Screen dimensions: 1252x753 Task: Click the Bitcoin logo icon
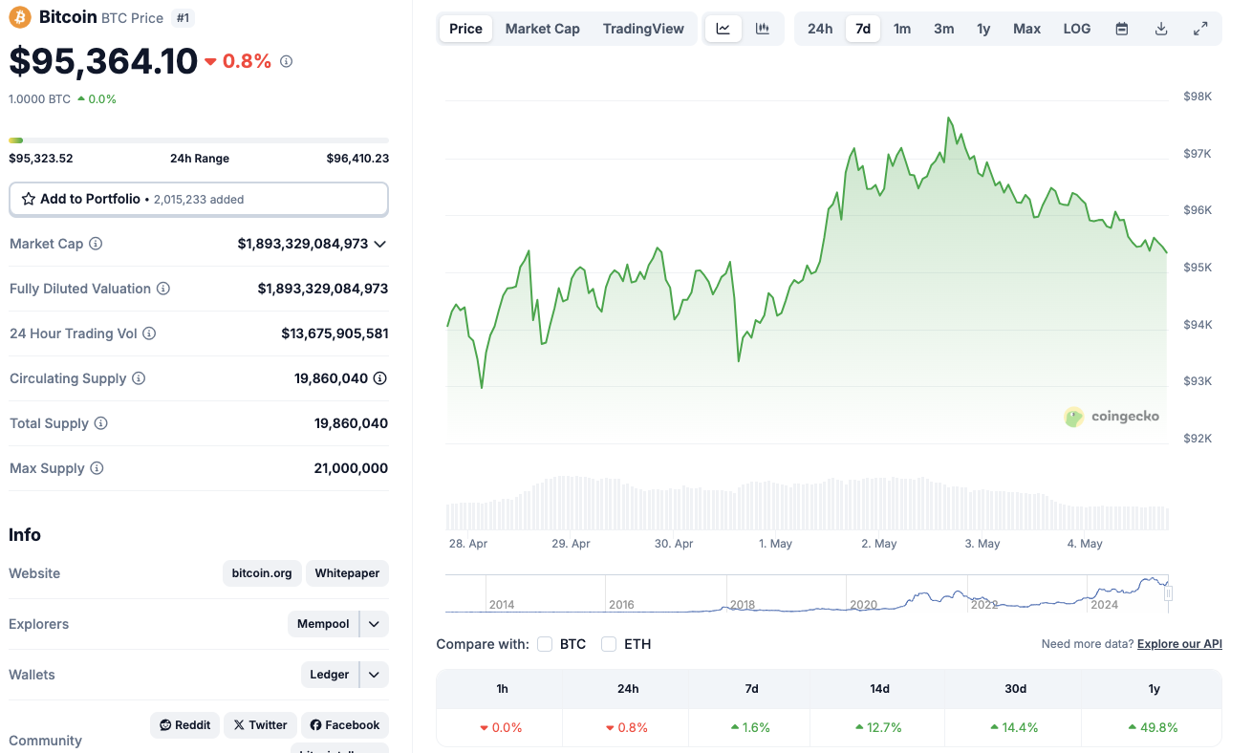(x=20, y=17)
